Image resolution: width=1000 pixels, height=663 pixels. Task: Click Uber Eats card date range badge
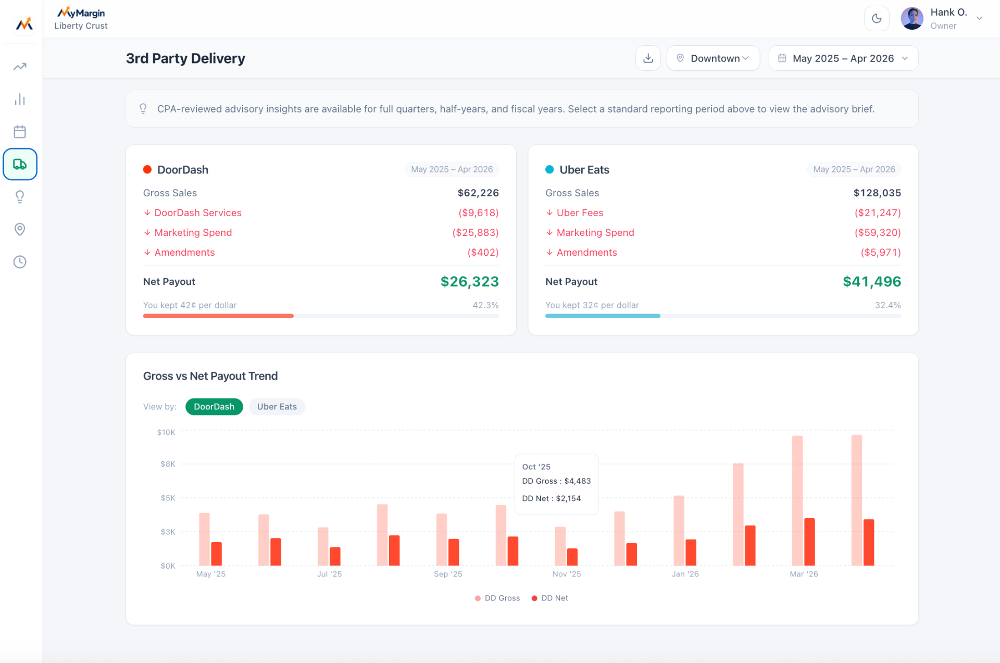854,169
